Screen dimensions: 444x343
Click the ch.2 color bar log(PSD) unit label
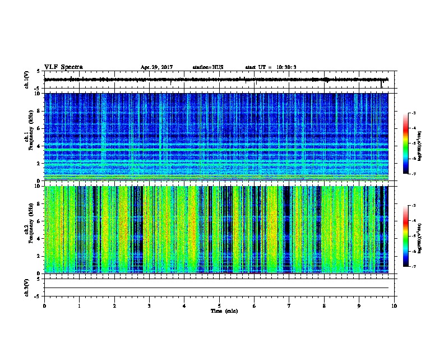pyautogui.click(x=420, y=239)
